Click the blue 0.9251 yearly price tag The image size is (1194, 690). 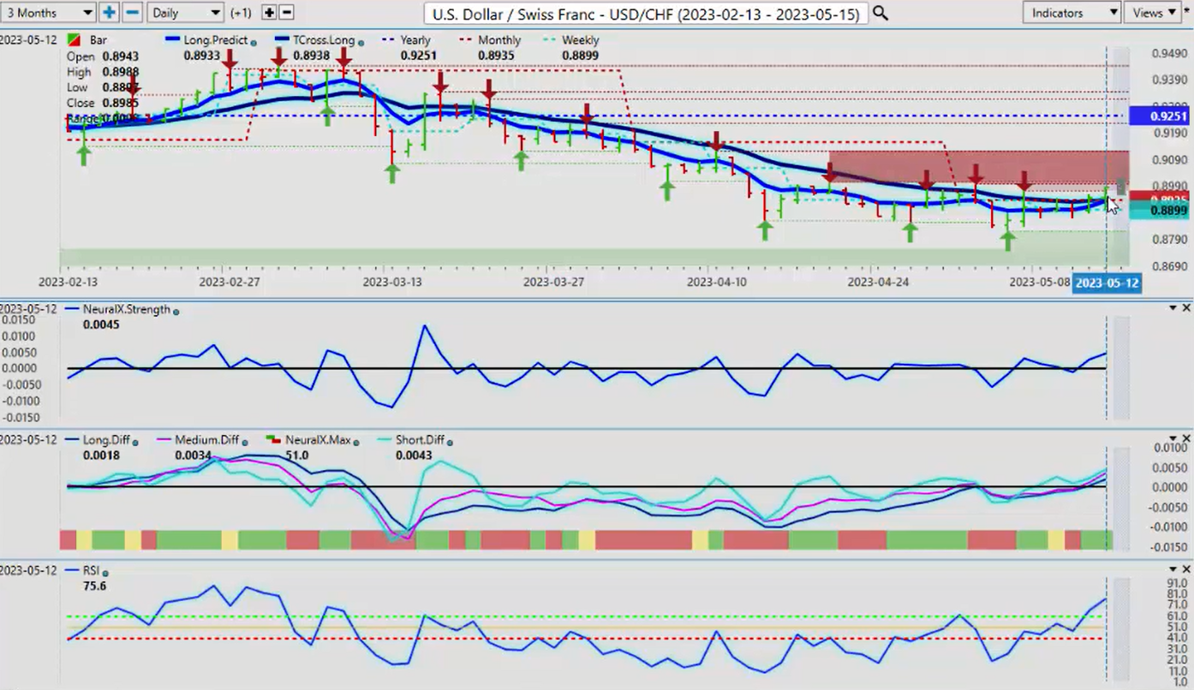tap(1158, 116)
